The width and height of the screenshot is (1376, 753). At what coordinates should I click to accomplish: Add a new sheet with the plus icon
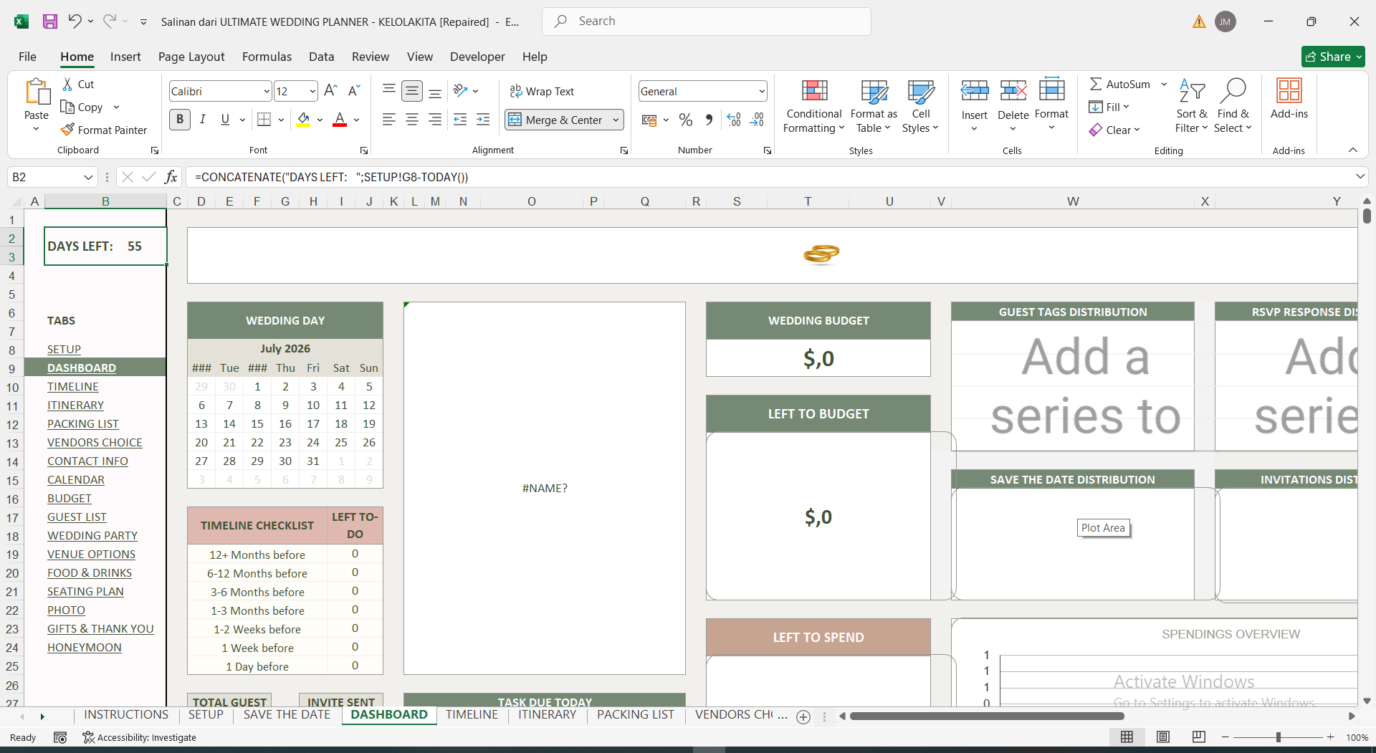click(803, 716)
